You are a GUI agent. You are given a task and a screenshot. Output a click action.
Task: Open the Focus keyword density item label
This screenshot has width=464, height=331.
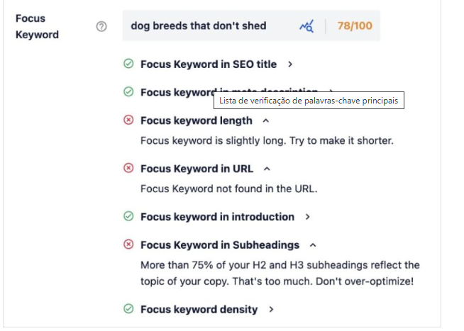click(199, 309)
